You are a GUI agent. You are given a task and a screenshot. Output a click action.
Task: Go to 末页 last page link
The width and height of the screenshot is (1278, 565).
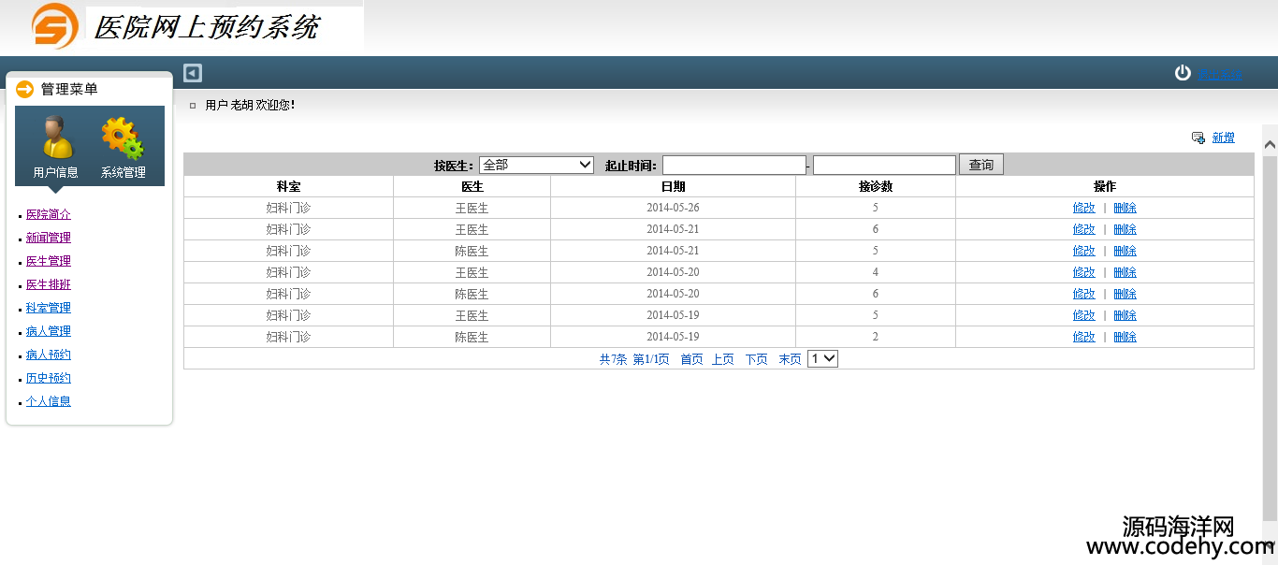pyautogui.click(x=790, y=359)
